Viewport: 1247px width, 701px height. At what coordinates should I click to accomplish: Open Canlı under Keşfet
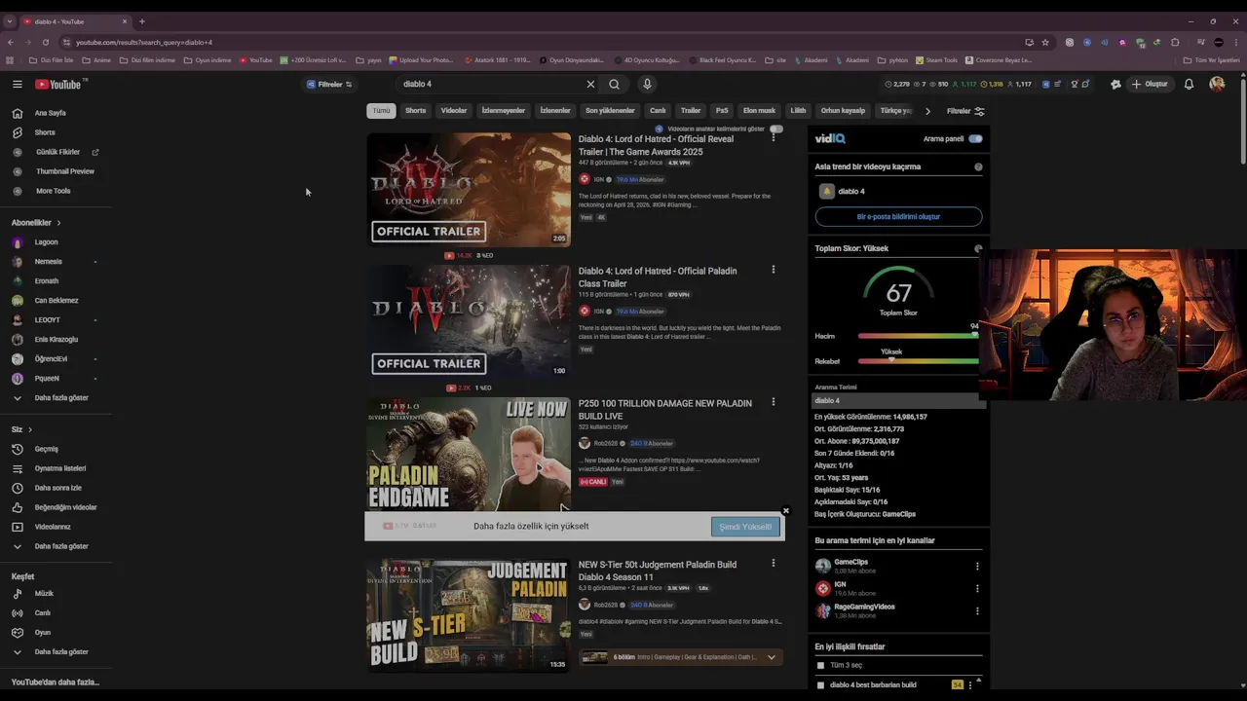(x=42, y=613)
